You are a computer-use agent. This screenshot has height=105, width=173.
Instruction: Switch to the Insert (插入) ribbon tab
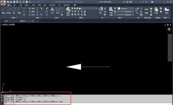click(x=15, y=5)
